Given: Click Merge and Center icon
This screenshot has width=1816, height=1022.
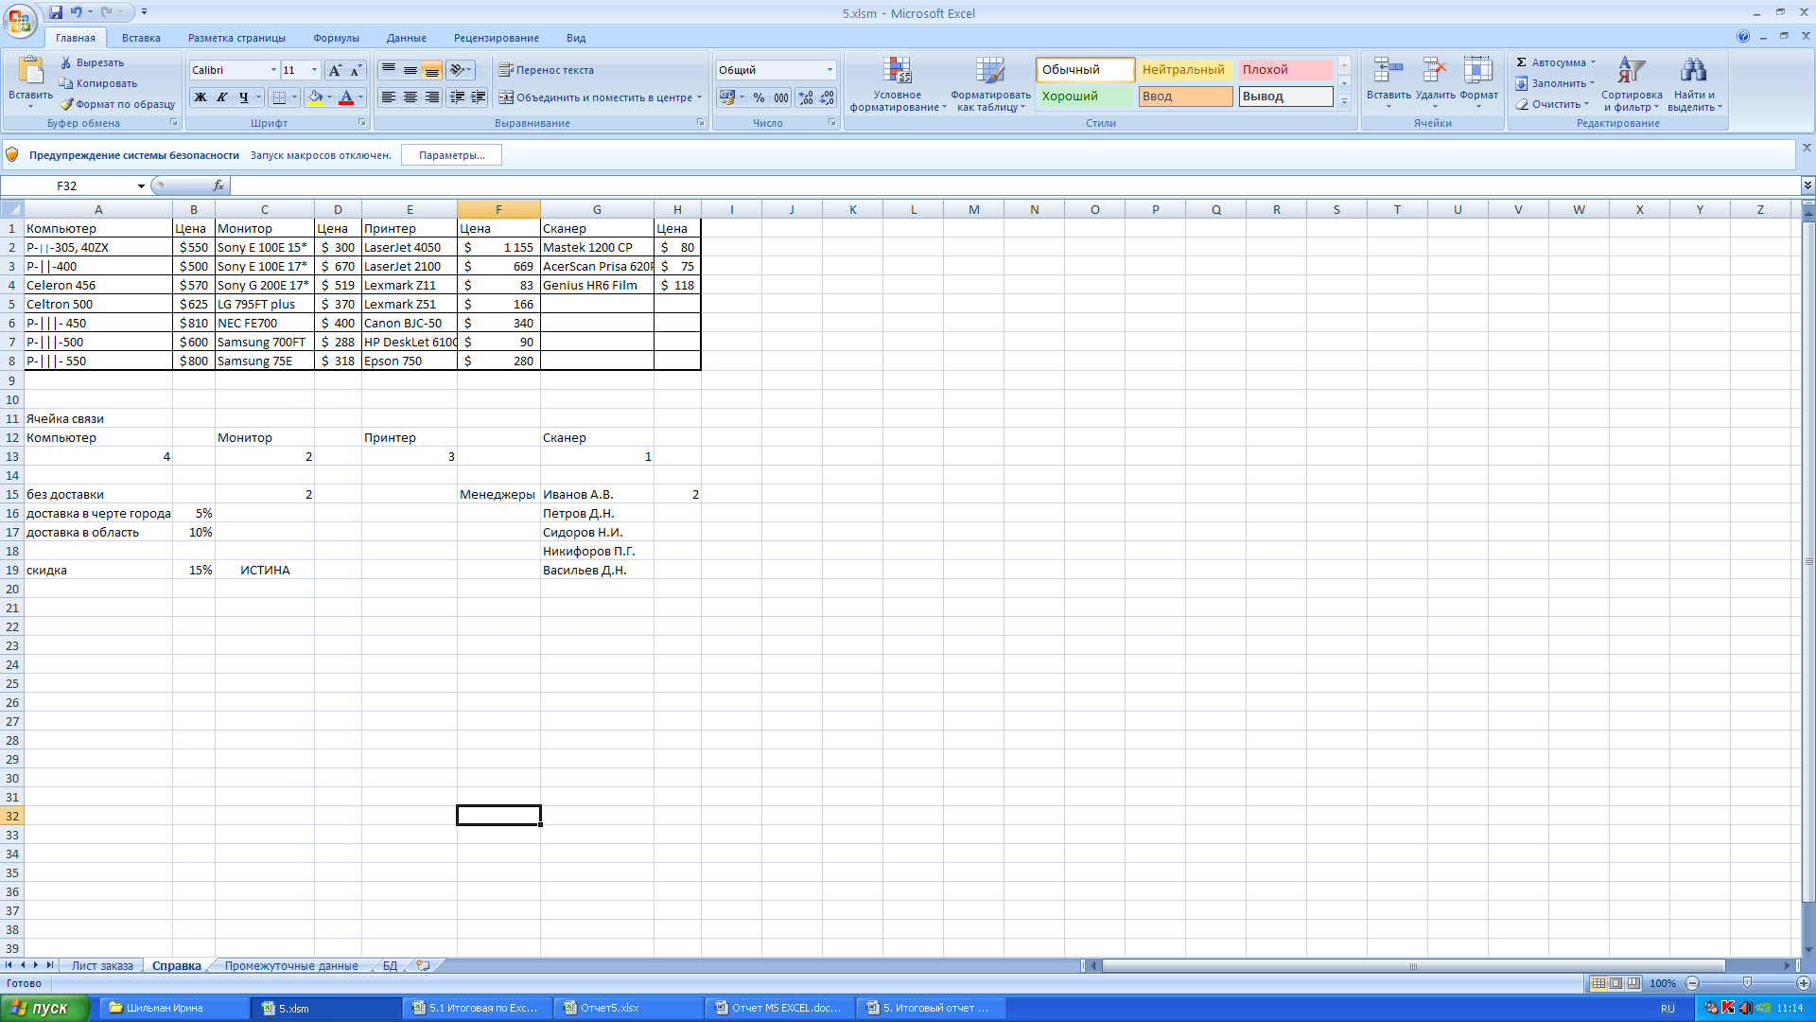Looking at the screenshot, I should 506,97.
